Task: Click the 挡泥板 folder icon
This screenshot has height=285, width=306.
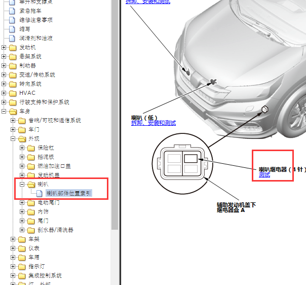Action: point(31,157)
